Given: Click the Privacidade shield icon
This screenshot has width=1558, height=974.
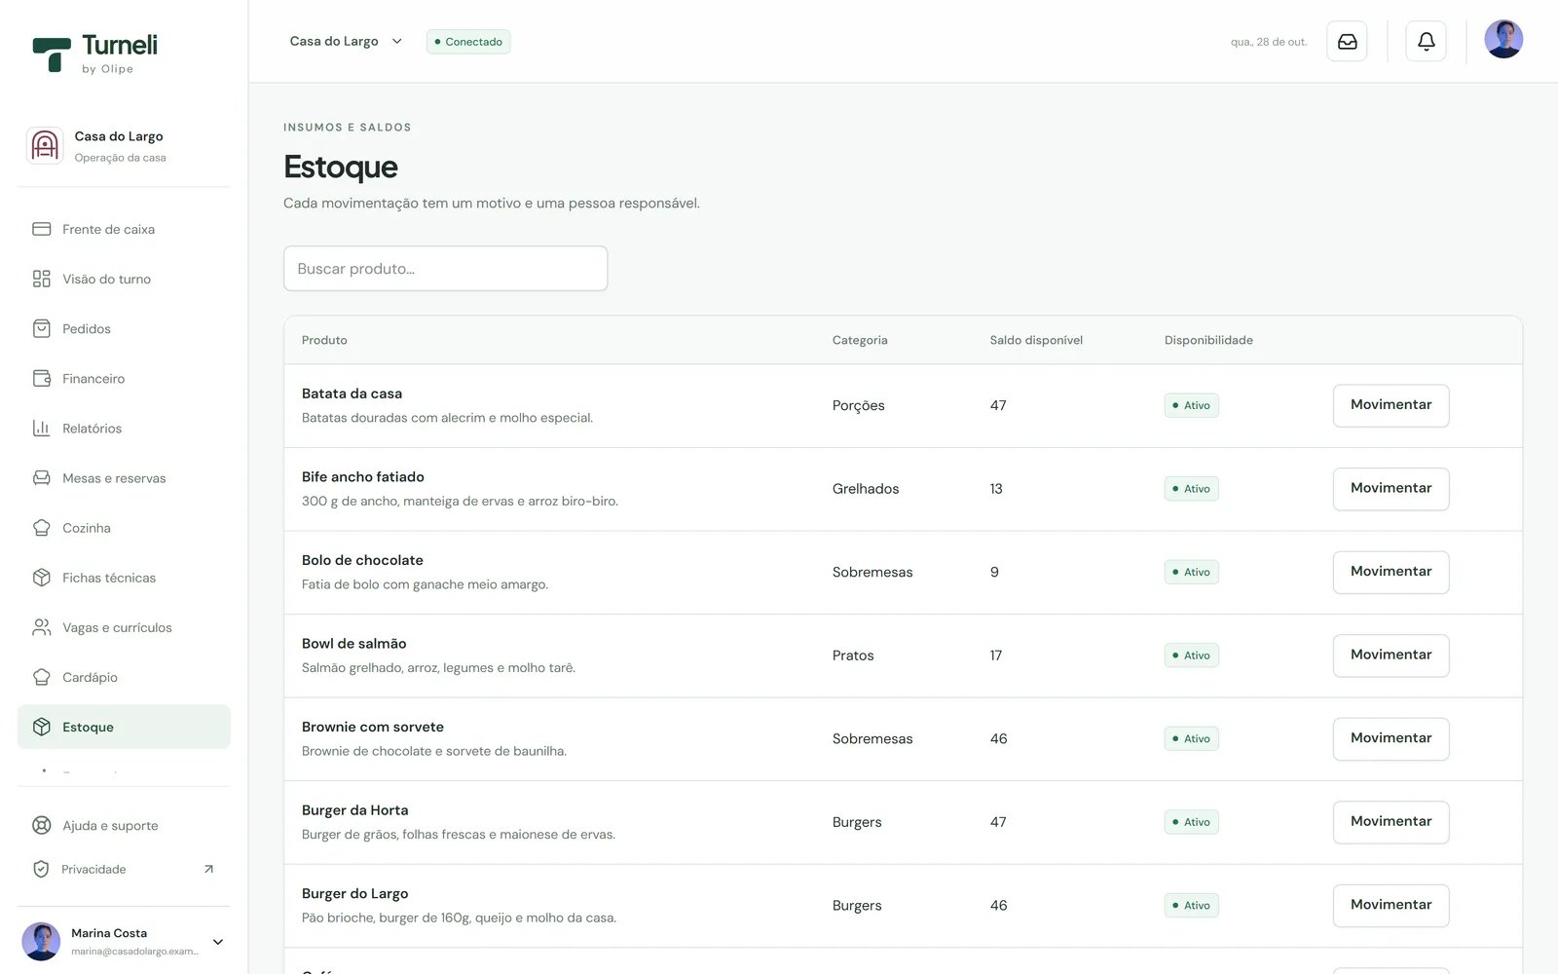Looking at the screenshot, I should click(41, 869).
